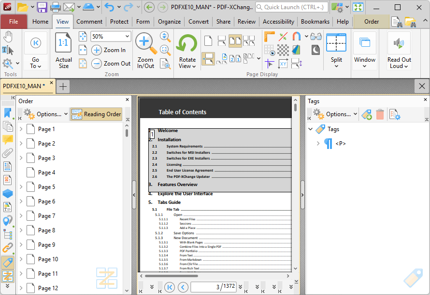
Task: Open the Bookmarks pane from sidebar
Action: (8, 113)
